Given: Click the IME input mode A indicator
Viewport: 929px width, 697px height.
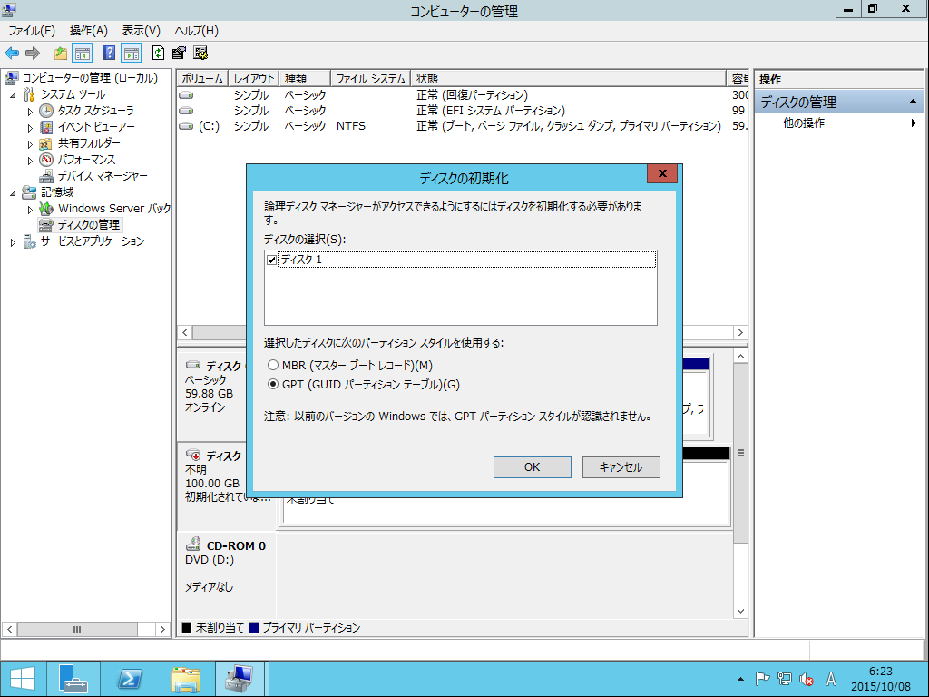Looking at the screenshot, I should pos(831,679).
